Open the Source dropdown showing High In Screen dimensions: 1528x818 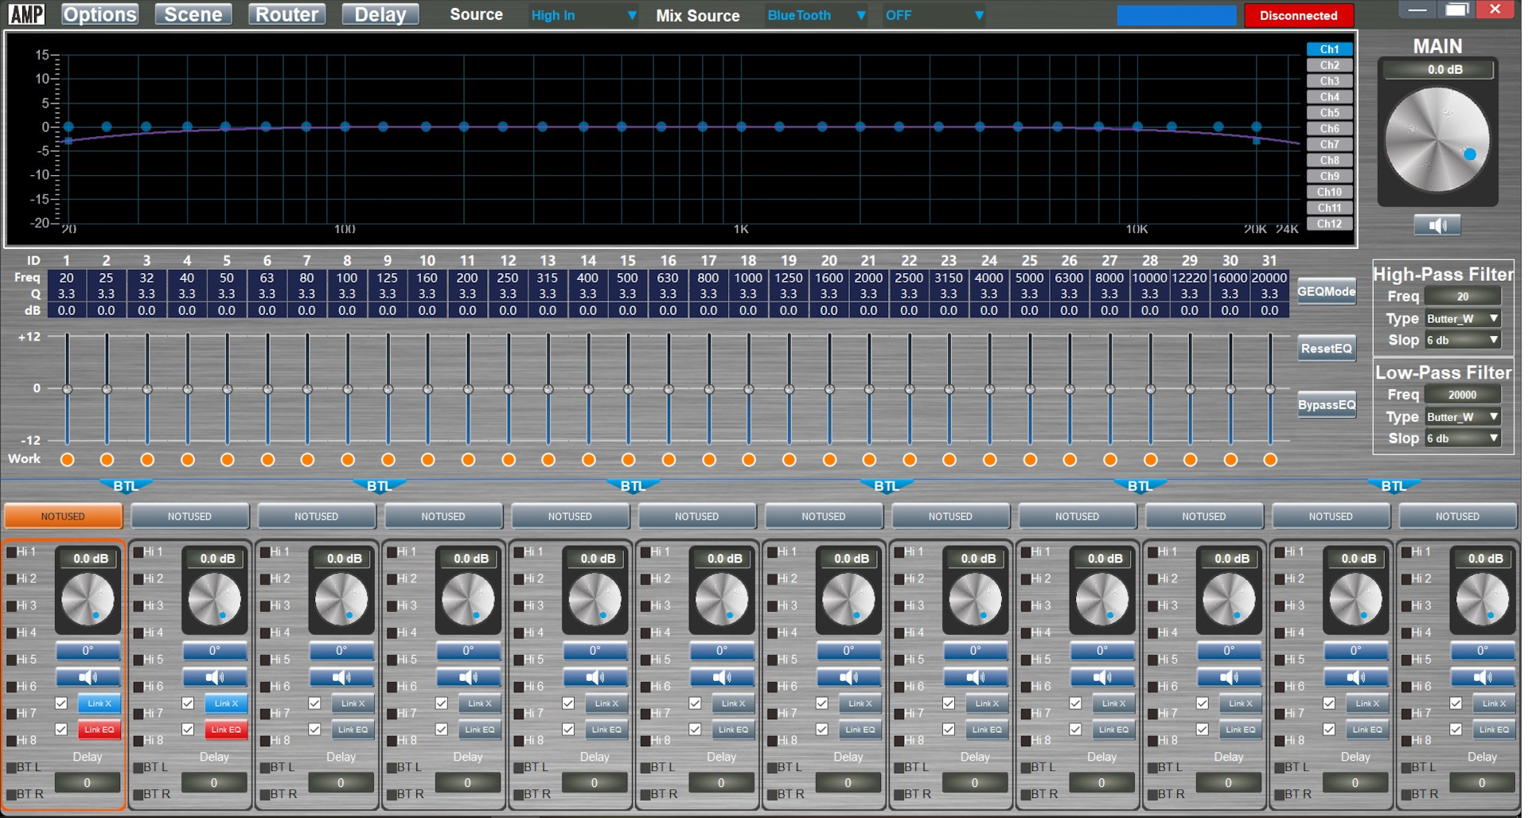pyautogui.click(x=583, y=15)
